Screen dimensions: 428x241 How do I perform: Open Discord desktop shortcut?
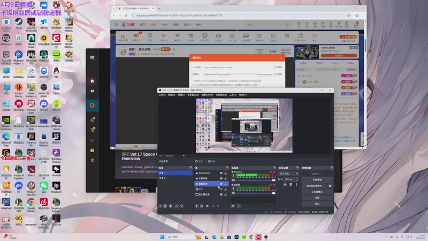pos(44,105)
